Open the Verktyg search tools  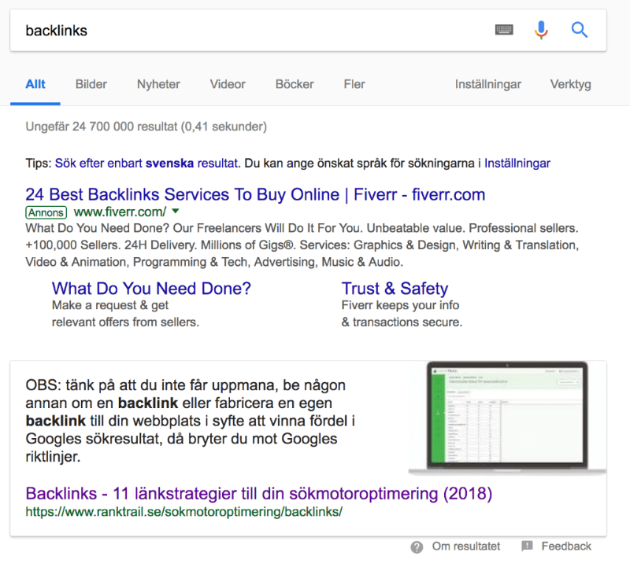pos(570,84)
